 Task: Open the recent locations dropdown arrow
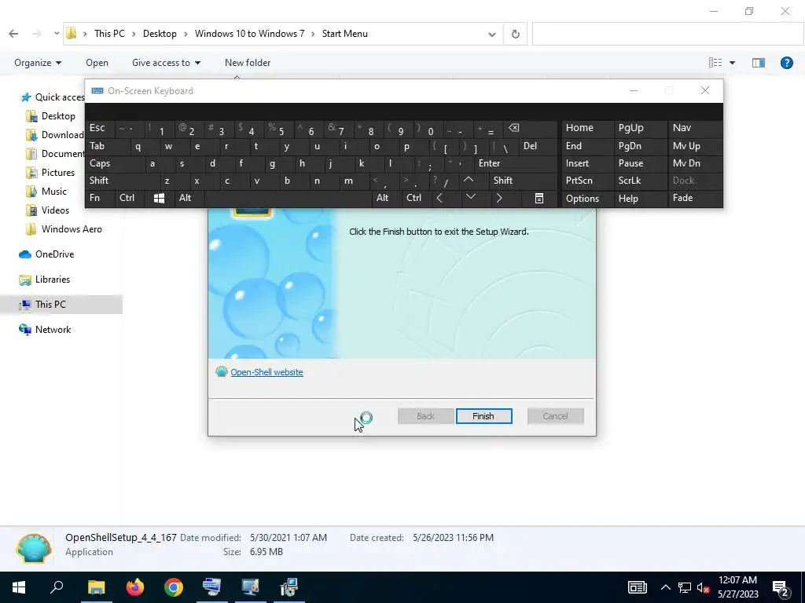tap(57, 34)
